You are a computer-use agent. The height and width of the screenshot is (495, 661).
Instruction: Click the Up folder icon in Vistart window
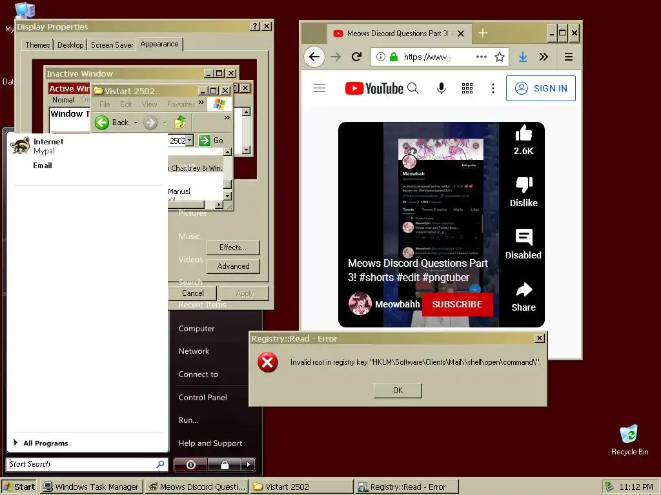click(x=181, y=122)
